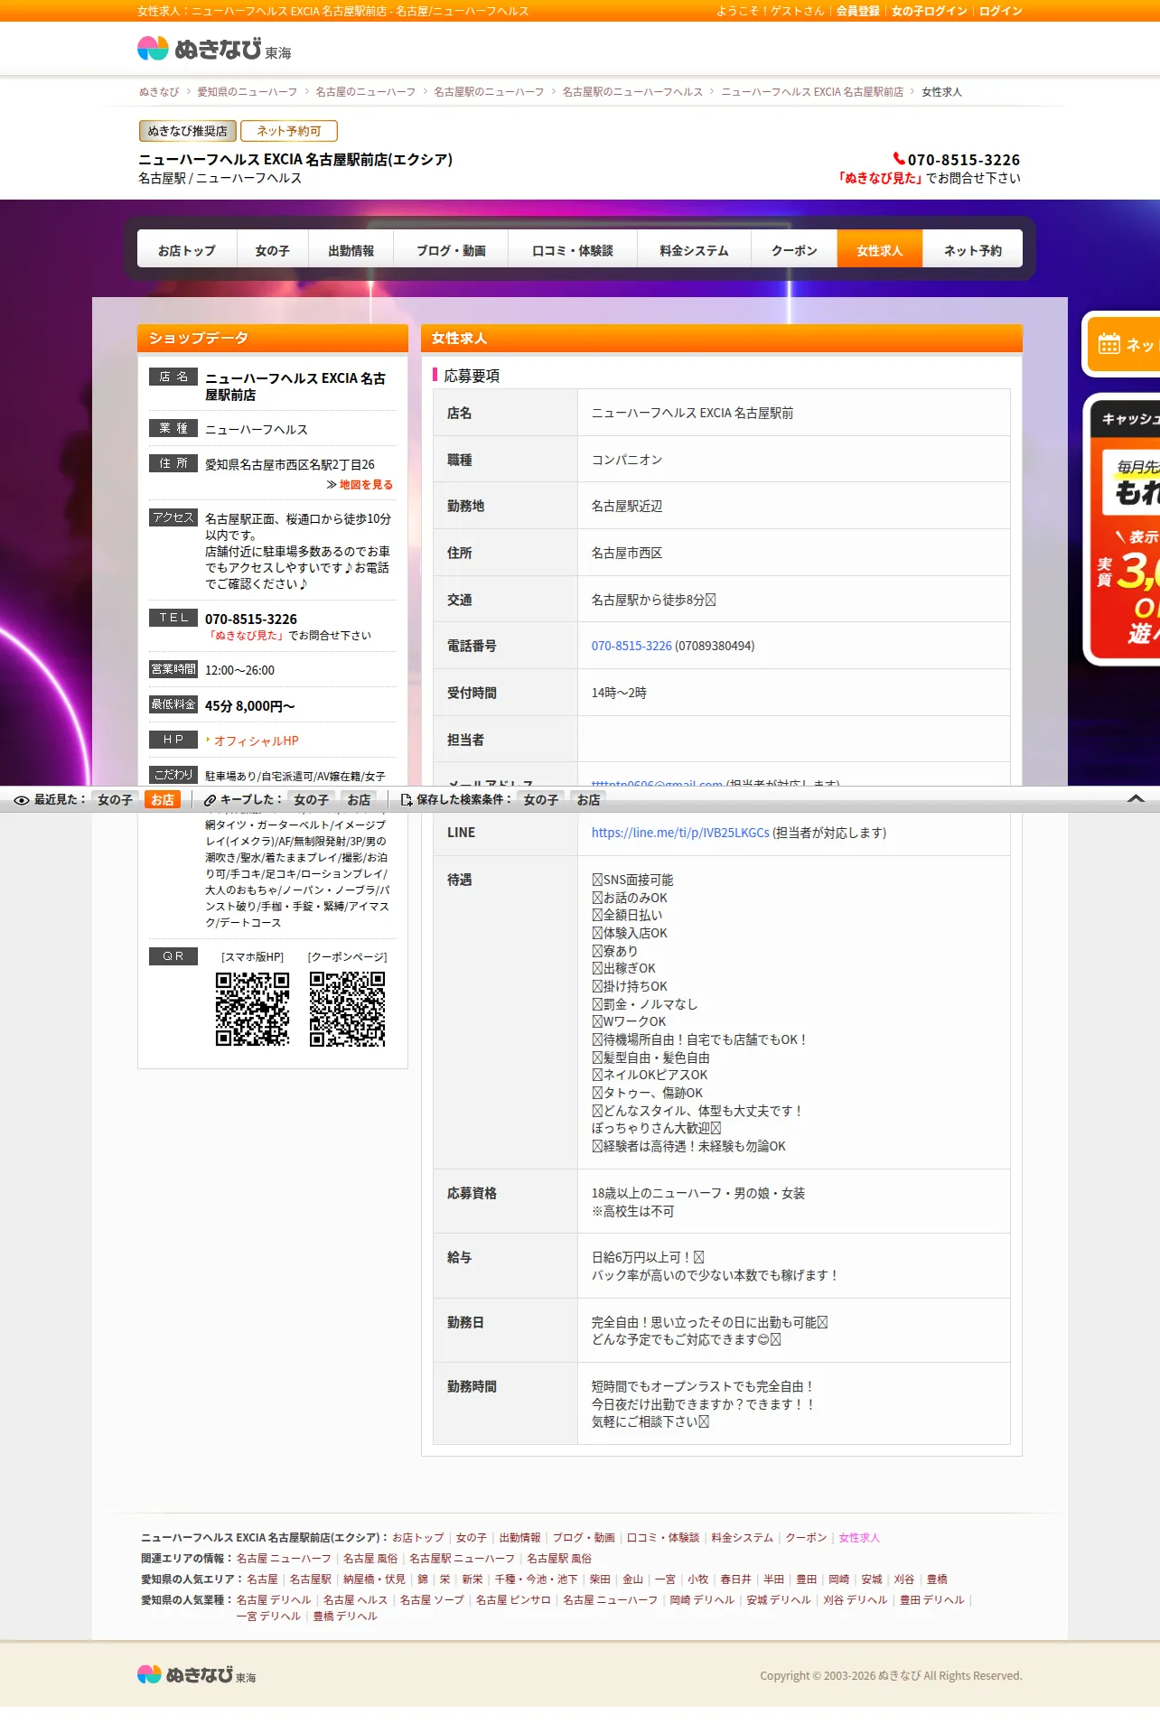Viewport: 1160px width, 1733px height.
Task: Open the ネット予約 tab
Action: pos(973,250)
